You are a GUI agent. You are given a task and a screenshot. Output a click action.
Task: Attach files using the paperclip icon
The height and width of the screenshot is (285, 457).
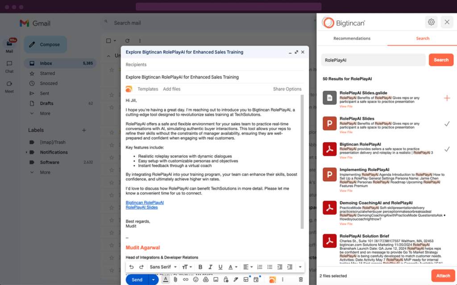pos(175,280)
